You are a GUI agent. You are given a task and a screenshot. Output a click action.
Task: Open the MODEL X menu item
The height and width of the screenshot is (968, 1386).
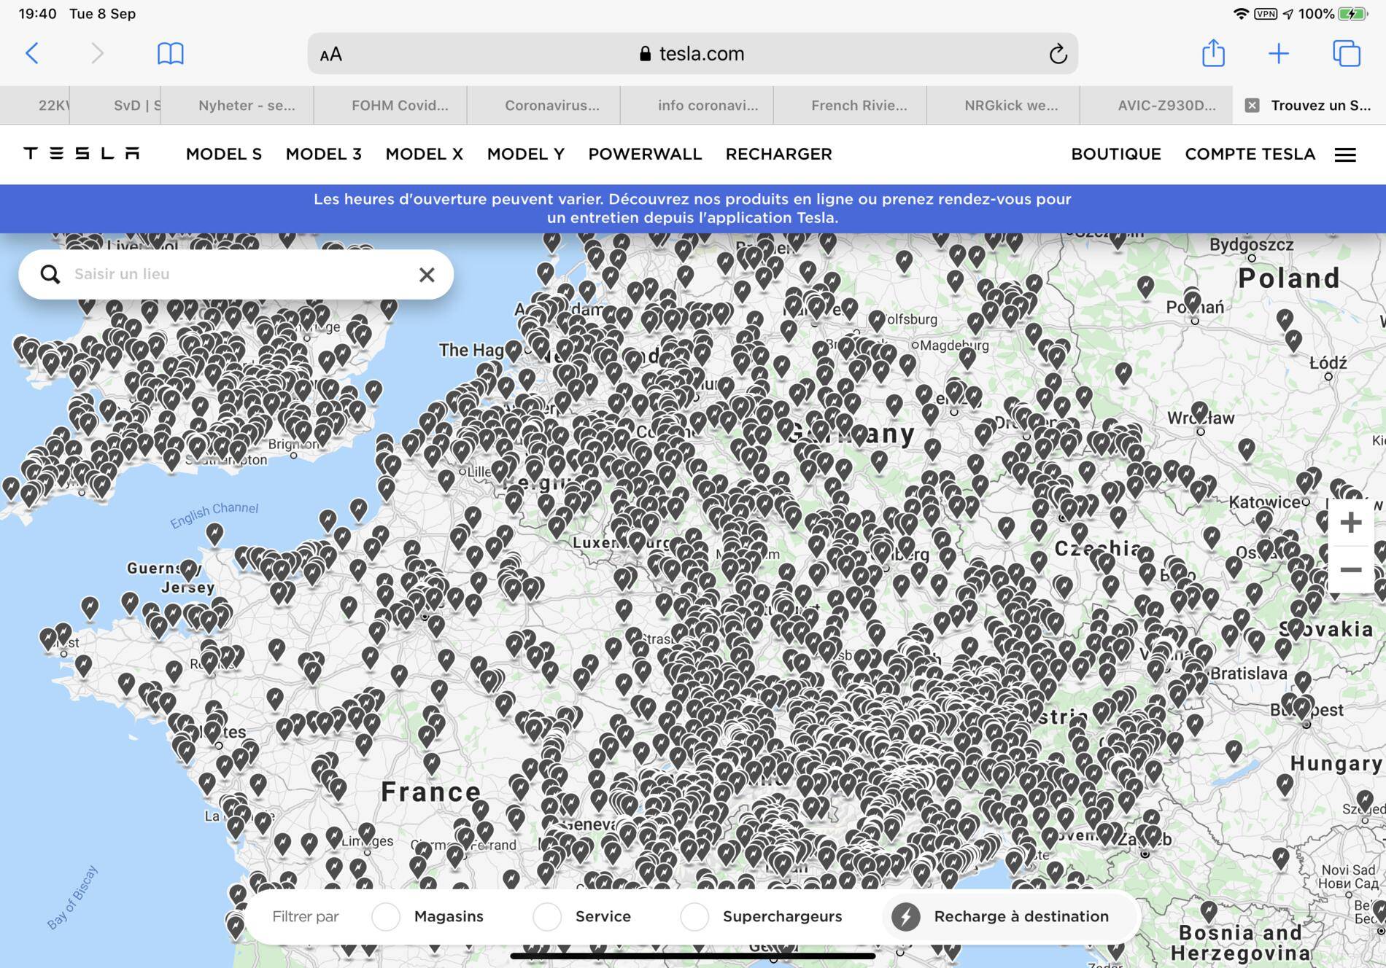coord(425,154)
